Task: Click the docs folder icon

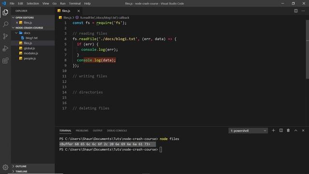Action: point(21,33)
